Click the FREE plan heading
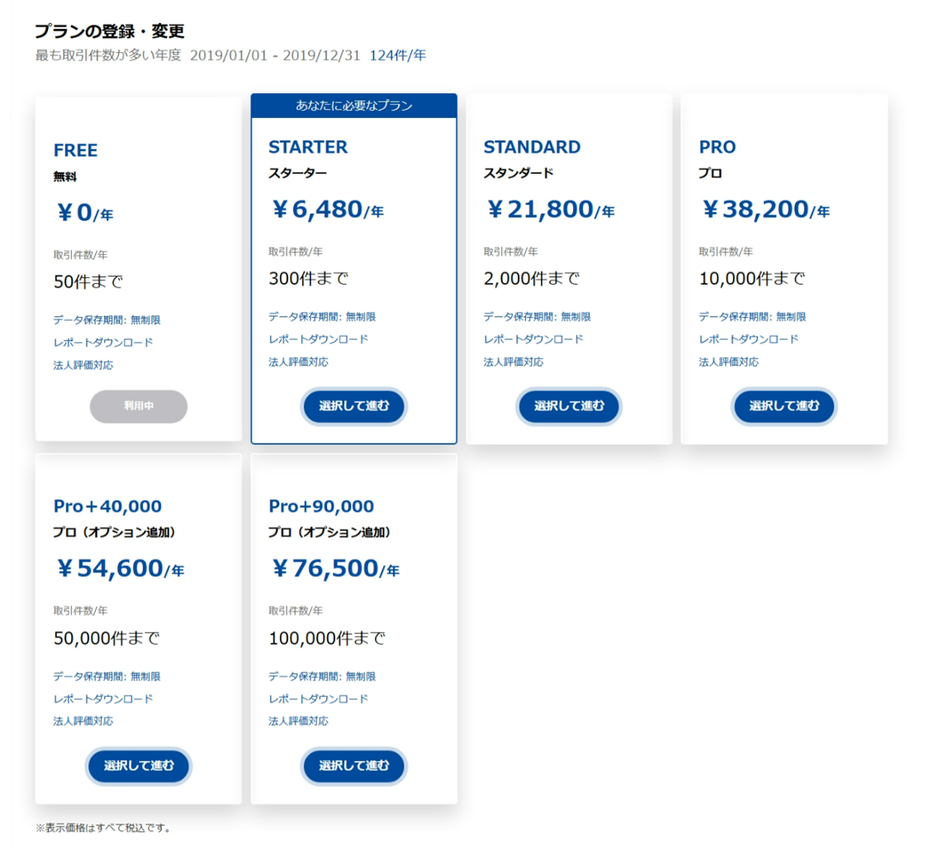 point(75,150)
